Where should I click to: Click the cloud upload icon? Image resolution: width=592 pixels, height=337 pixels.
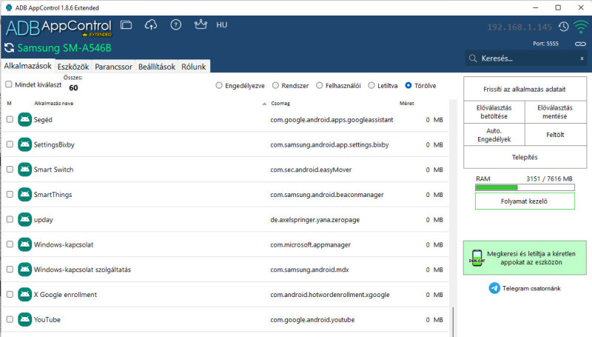(x=151, y=25)
